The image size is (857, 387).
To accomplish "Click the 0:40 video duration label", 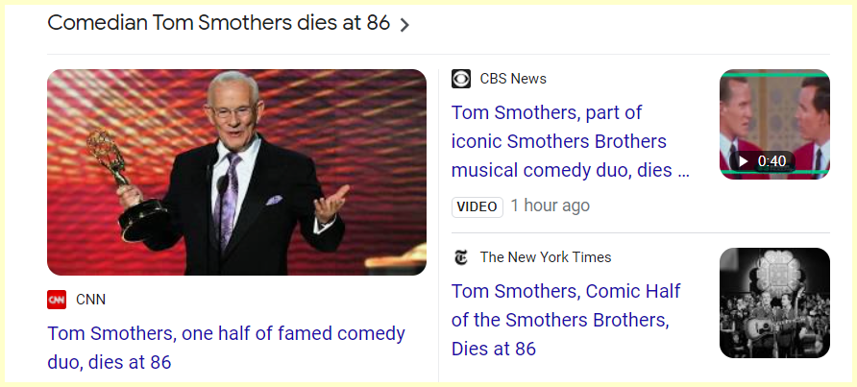I will (771, 160).
